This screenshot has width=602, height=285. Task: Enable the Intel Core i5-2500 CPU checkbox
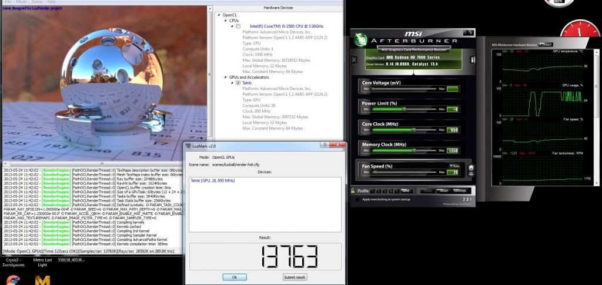[x=238, y=26]
